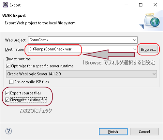The width and height of the screenshot is (163, 140).
Task: Expand the Web project dropdown arrow
Action: pos(135,40)
